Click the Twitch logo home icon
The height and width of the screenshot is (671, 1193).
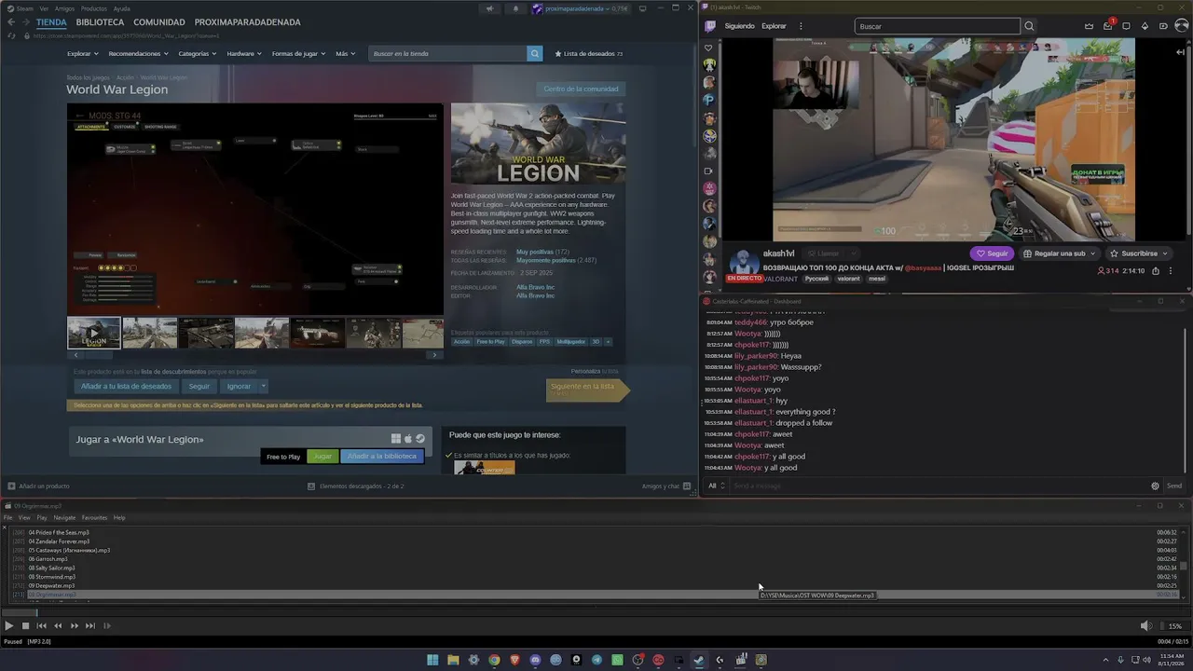pos(709,26)
